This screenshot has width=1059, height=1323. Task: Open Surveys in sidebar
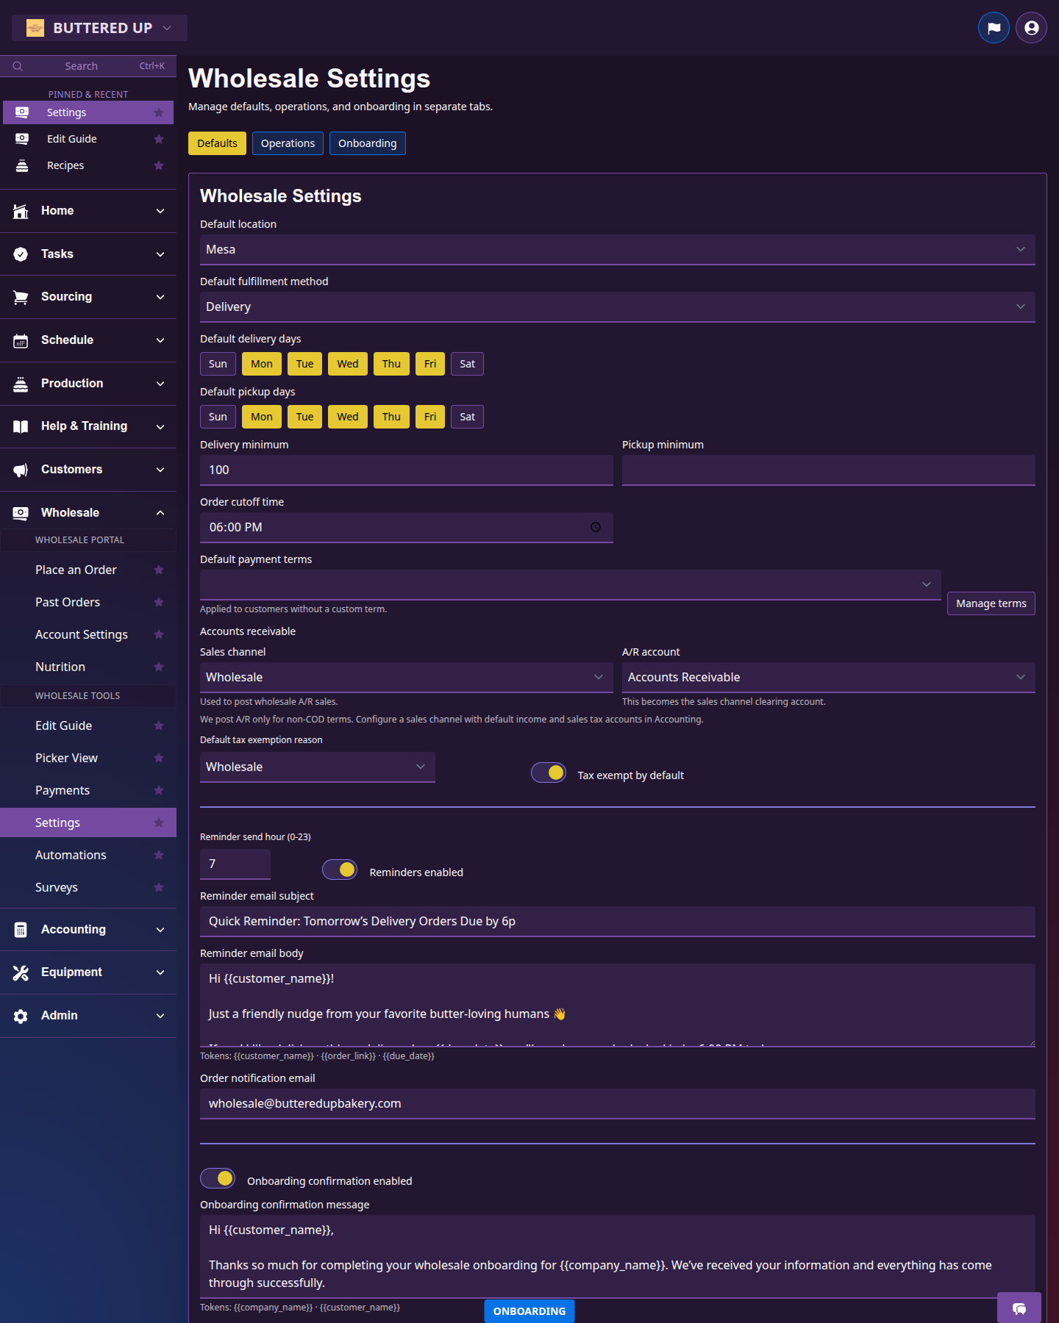click(57, 887)
